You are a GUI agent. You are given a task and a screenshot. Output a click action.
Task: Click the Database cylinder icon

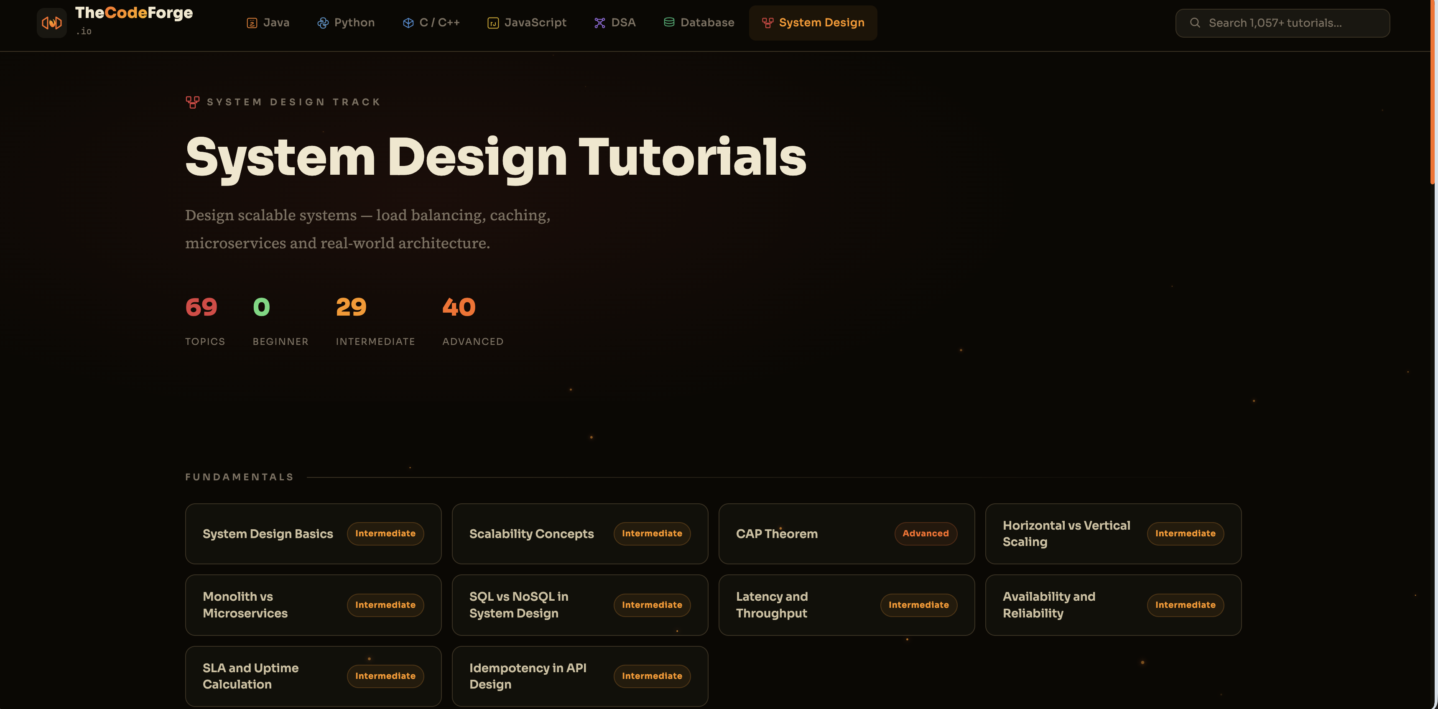click(669, 22)
